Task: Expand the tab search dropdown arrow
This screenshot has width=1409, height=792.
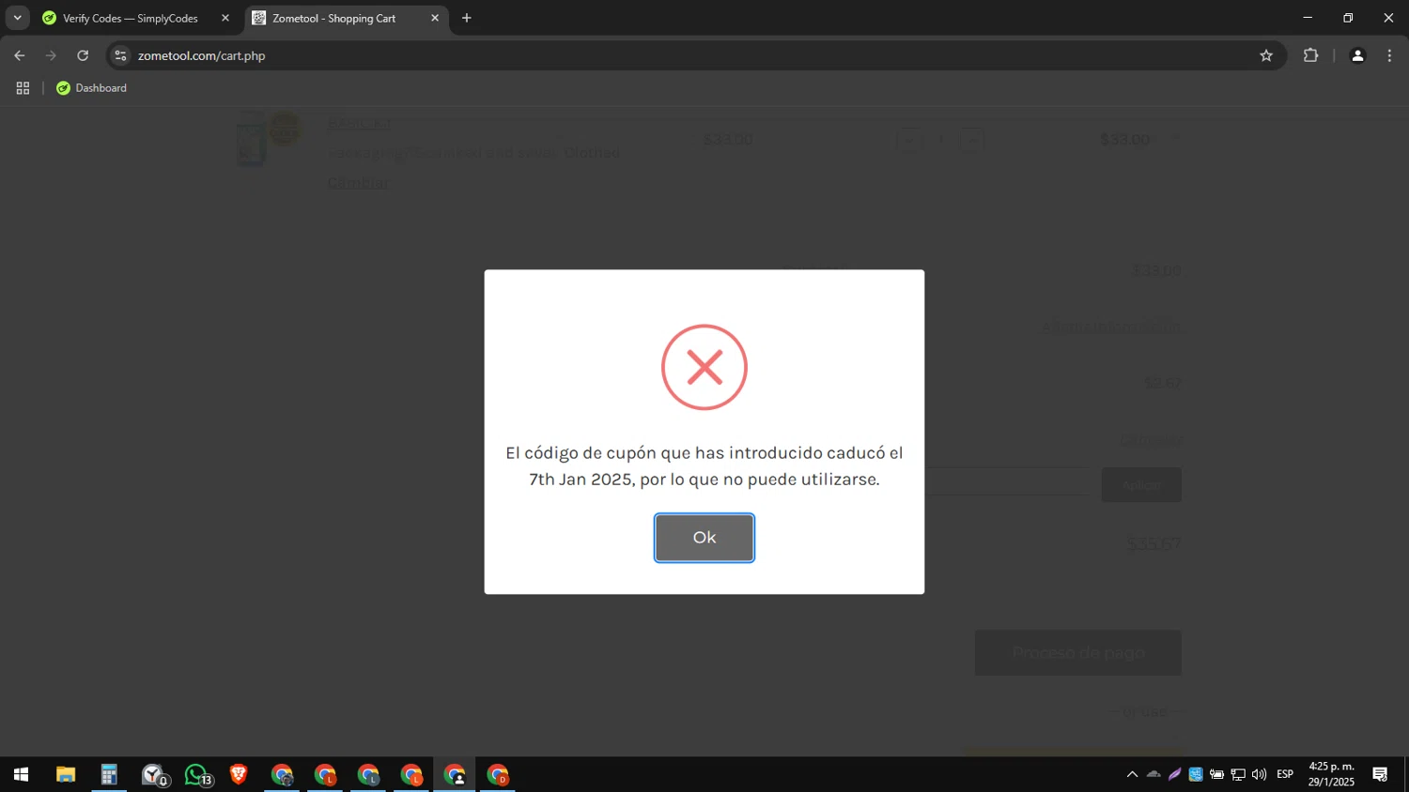Action: (x=17, y=18)
